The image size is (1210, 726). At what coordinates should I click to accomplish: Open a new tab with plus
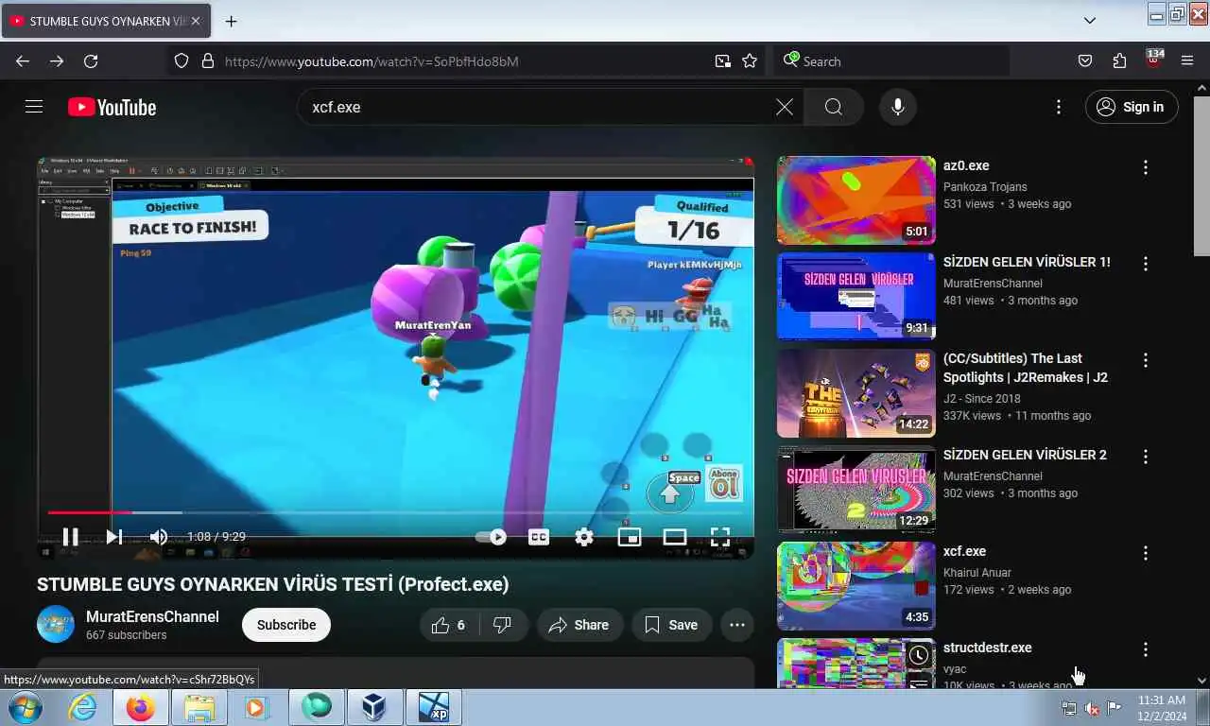(232, 21)
